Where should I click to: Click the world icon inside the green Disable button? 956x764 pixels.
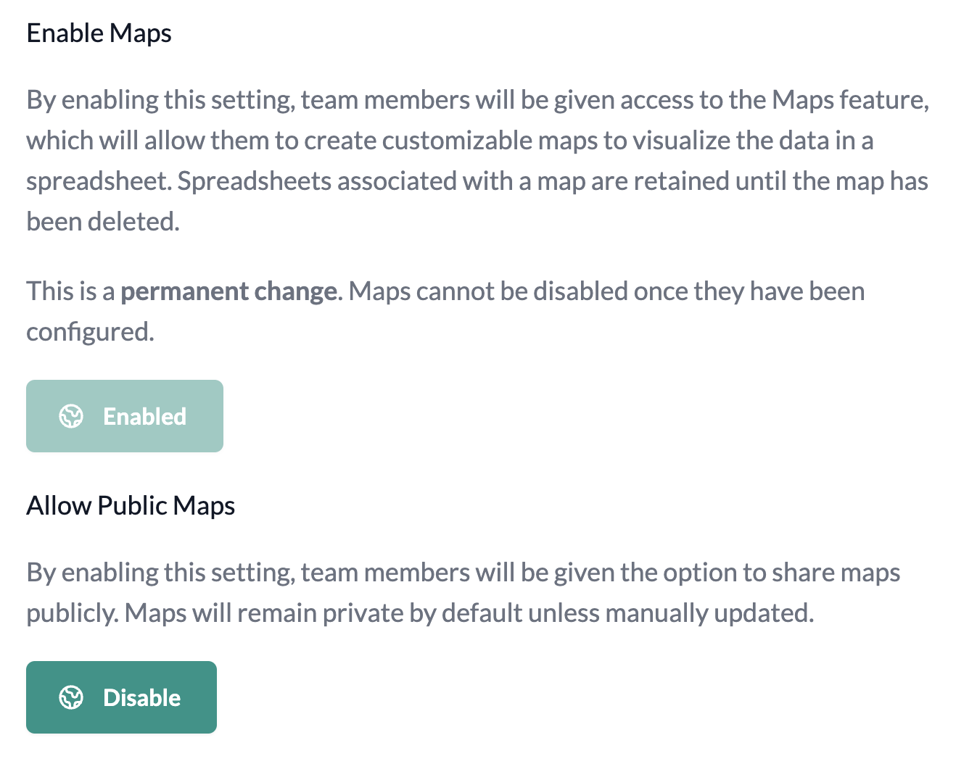click(x=71, y=697)
